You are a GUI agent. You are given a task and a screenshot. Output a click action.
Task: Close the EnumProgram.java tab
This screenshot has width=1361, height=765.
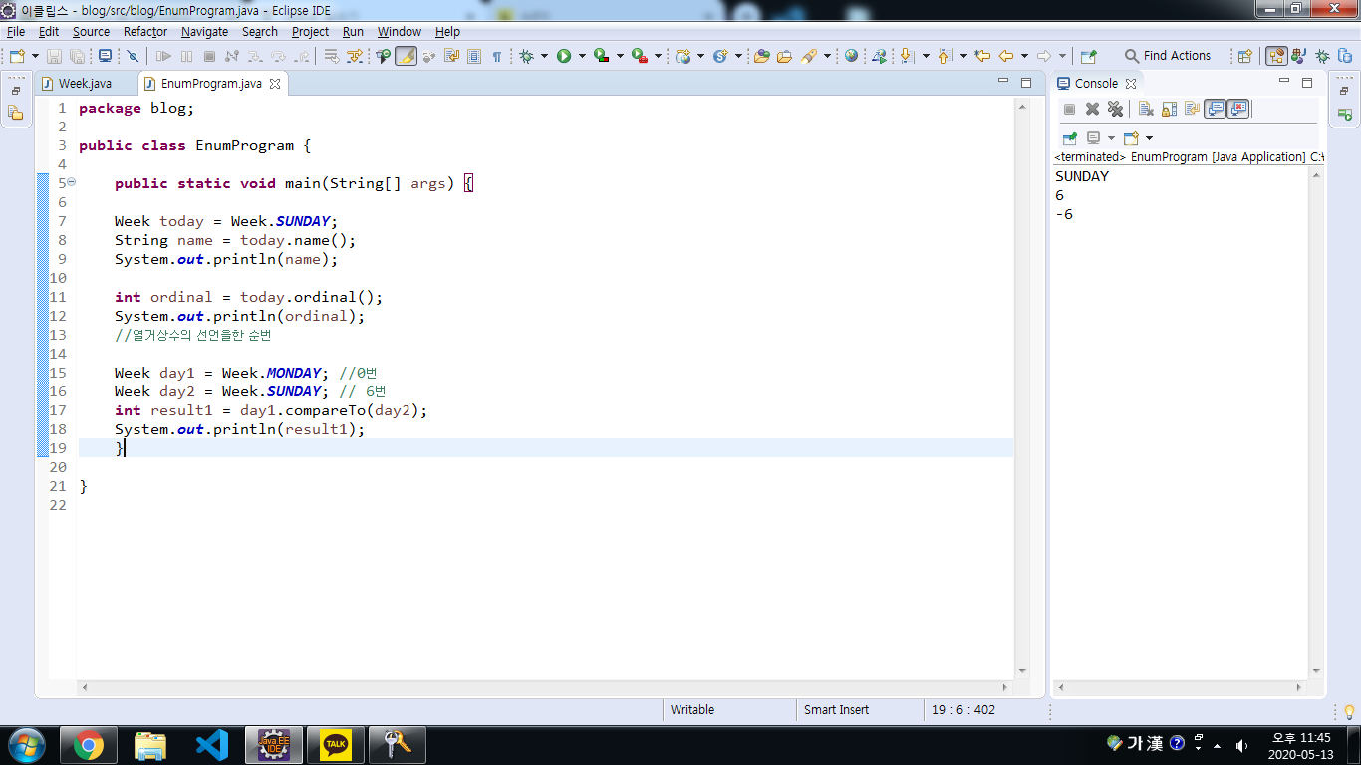tap(275, 84)
